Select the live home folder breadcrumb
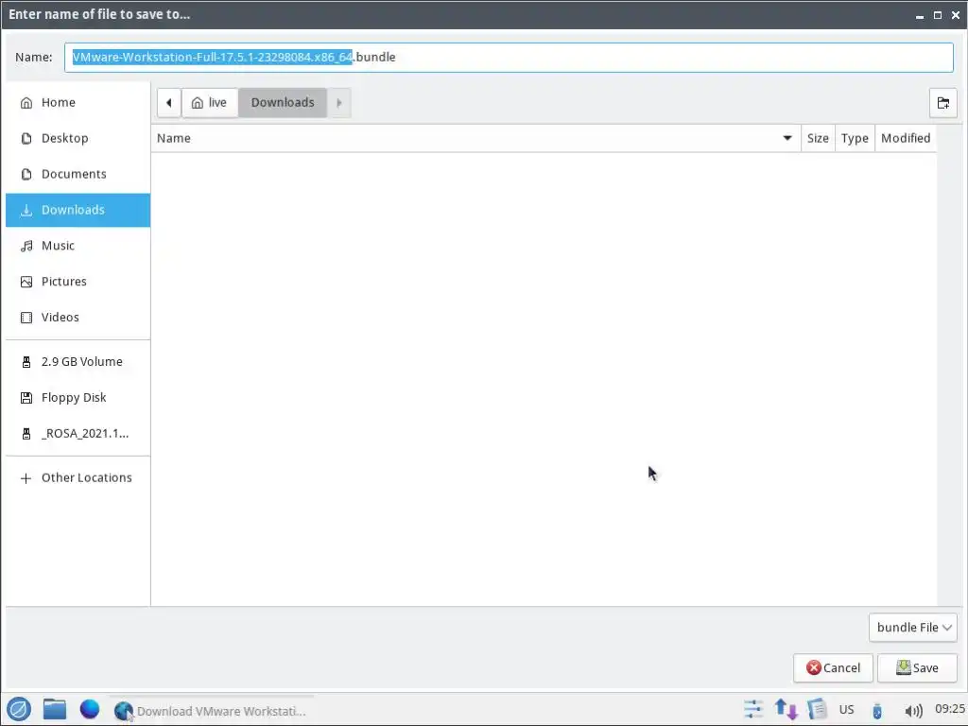Image resolution: width=968 pixels, height=726 pixels. tap(209, 102)
